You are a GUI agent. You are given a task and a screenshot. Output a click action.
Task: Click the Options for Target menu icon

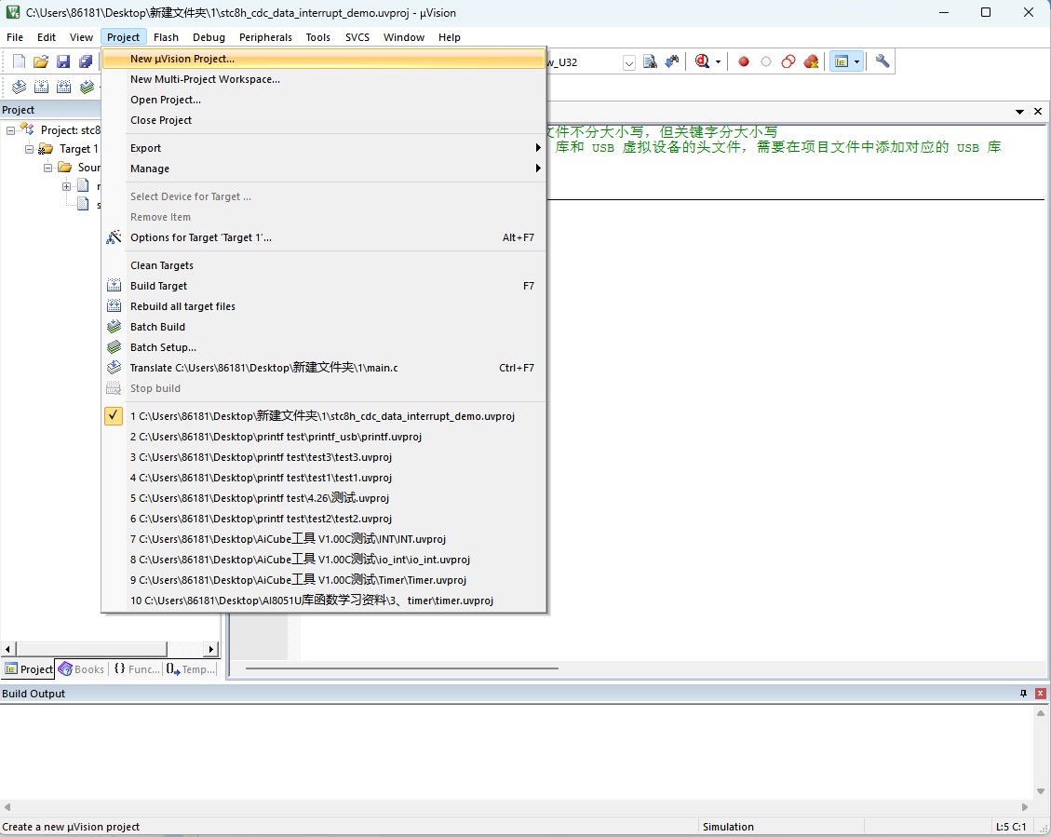coord(114,237)
